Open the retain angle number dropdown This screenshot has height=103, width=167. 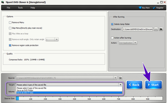pyautogui.click(x=57, y=39)
